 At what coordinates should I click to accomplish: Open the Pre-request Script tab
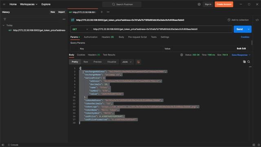tap(137, 37)
